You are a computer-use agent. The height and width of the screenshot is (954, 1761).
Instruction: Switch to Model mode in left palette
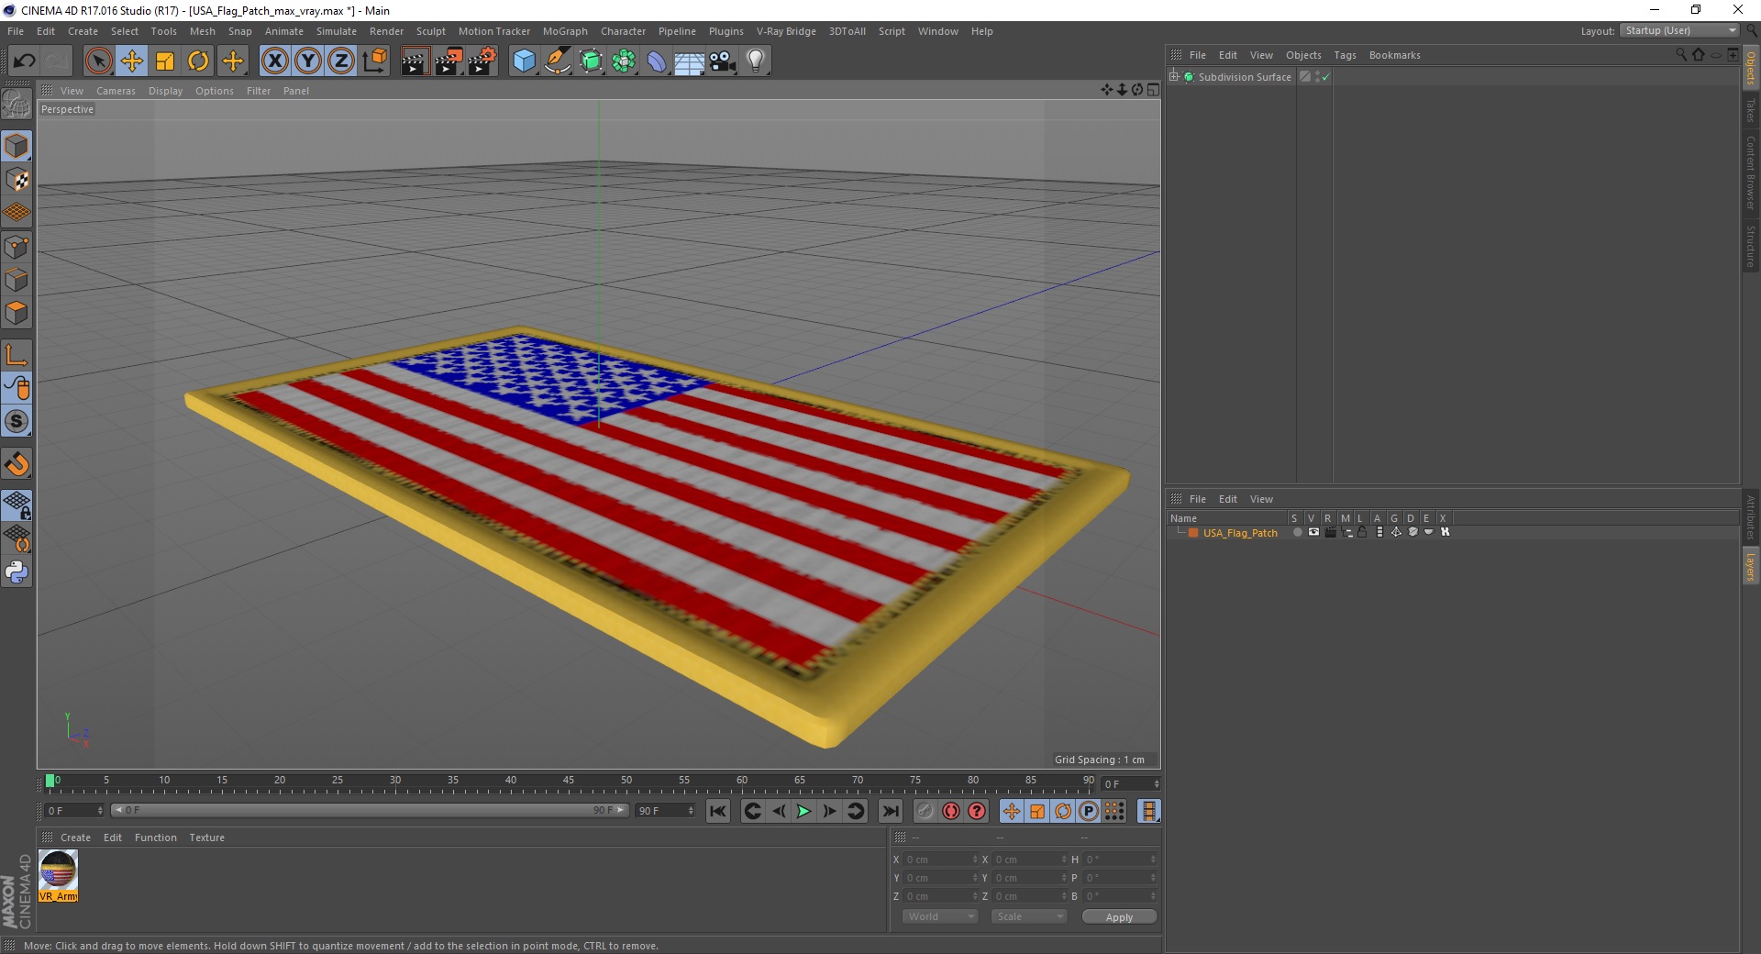[17, 146]
